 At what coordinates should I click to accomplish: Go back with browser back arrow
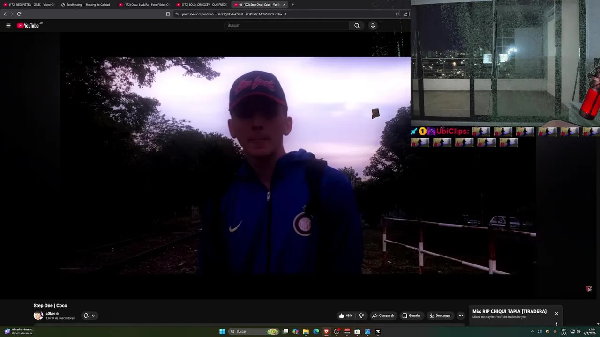(x=5, y=14)
